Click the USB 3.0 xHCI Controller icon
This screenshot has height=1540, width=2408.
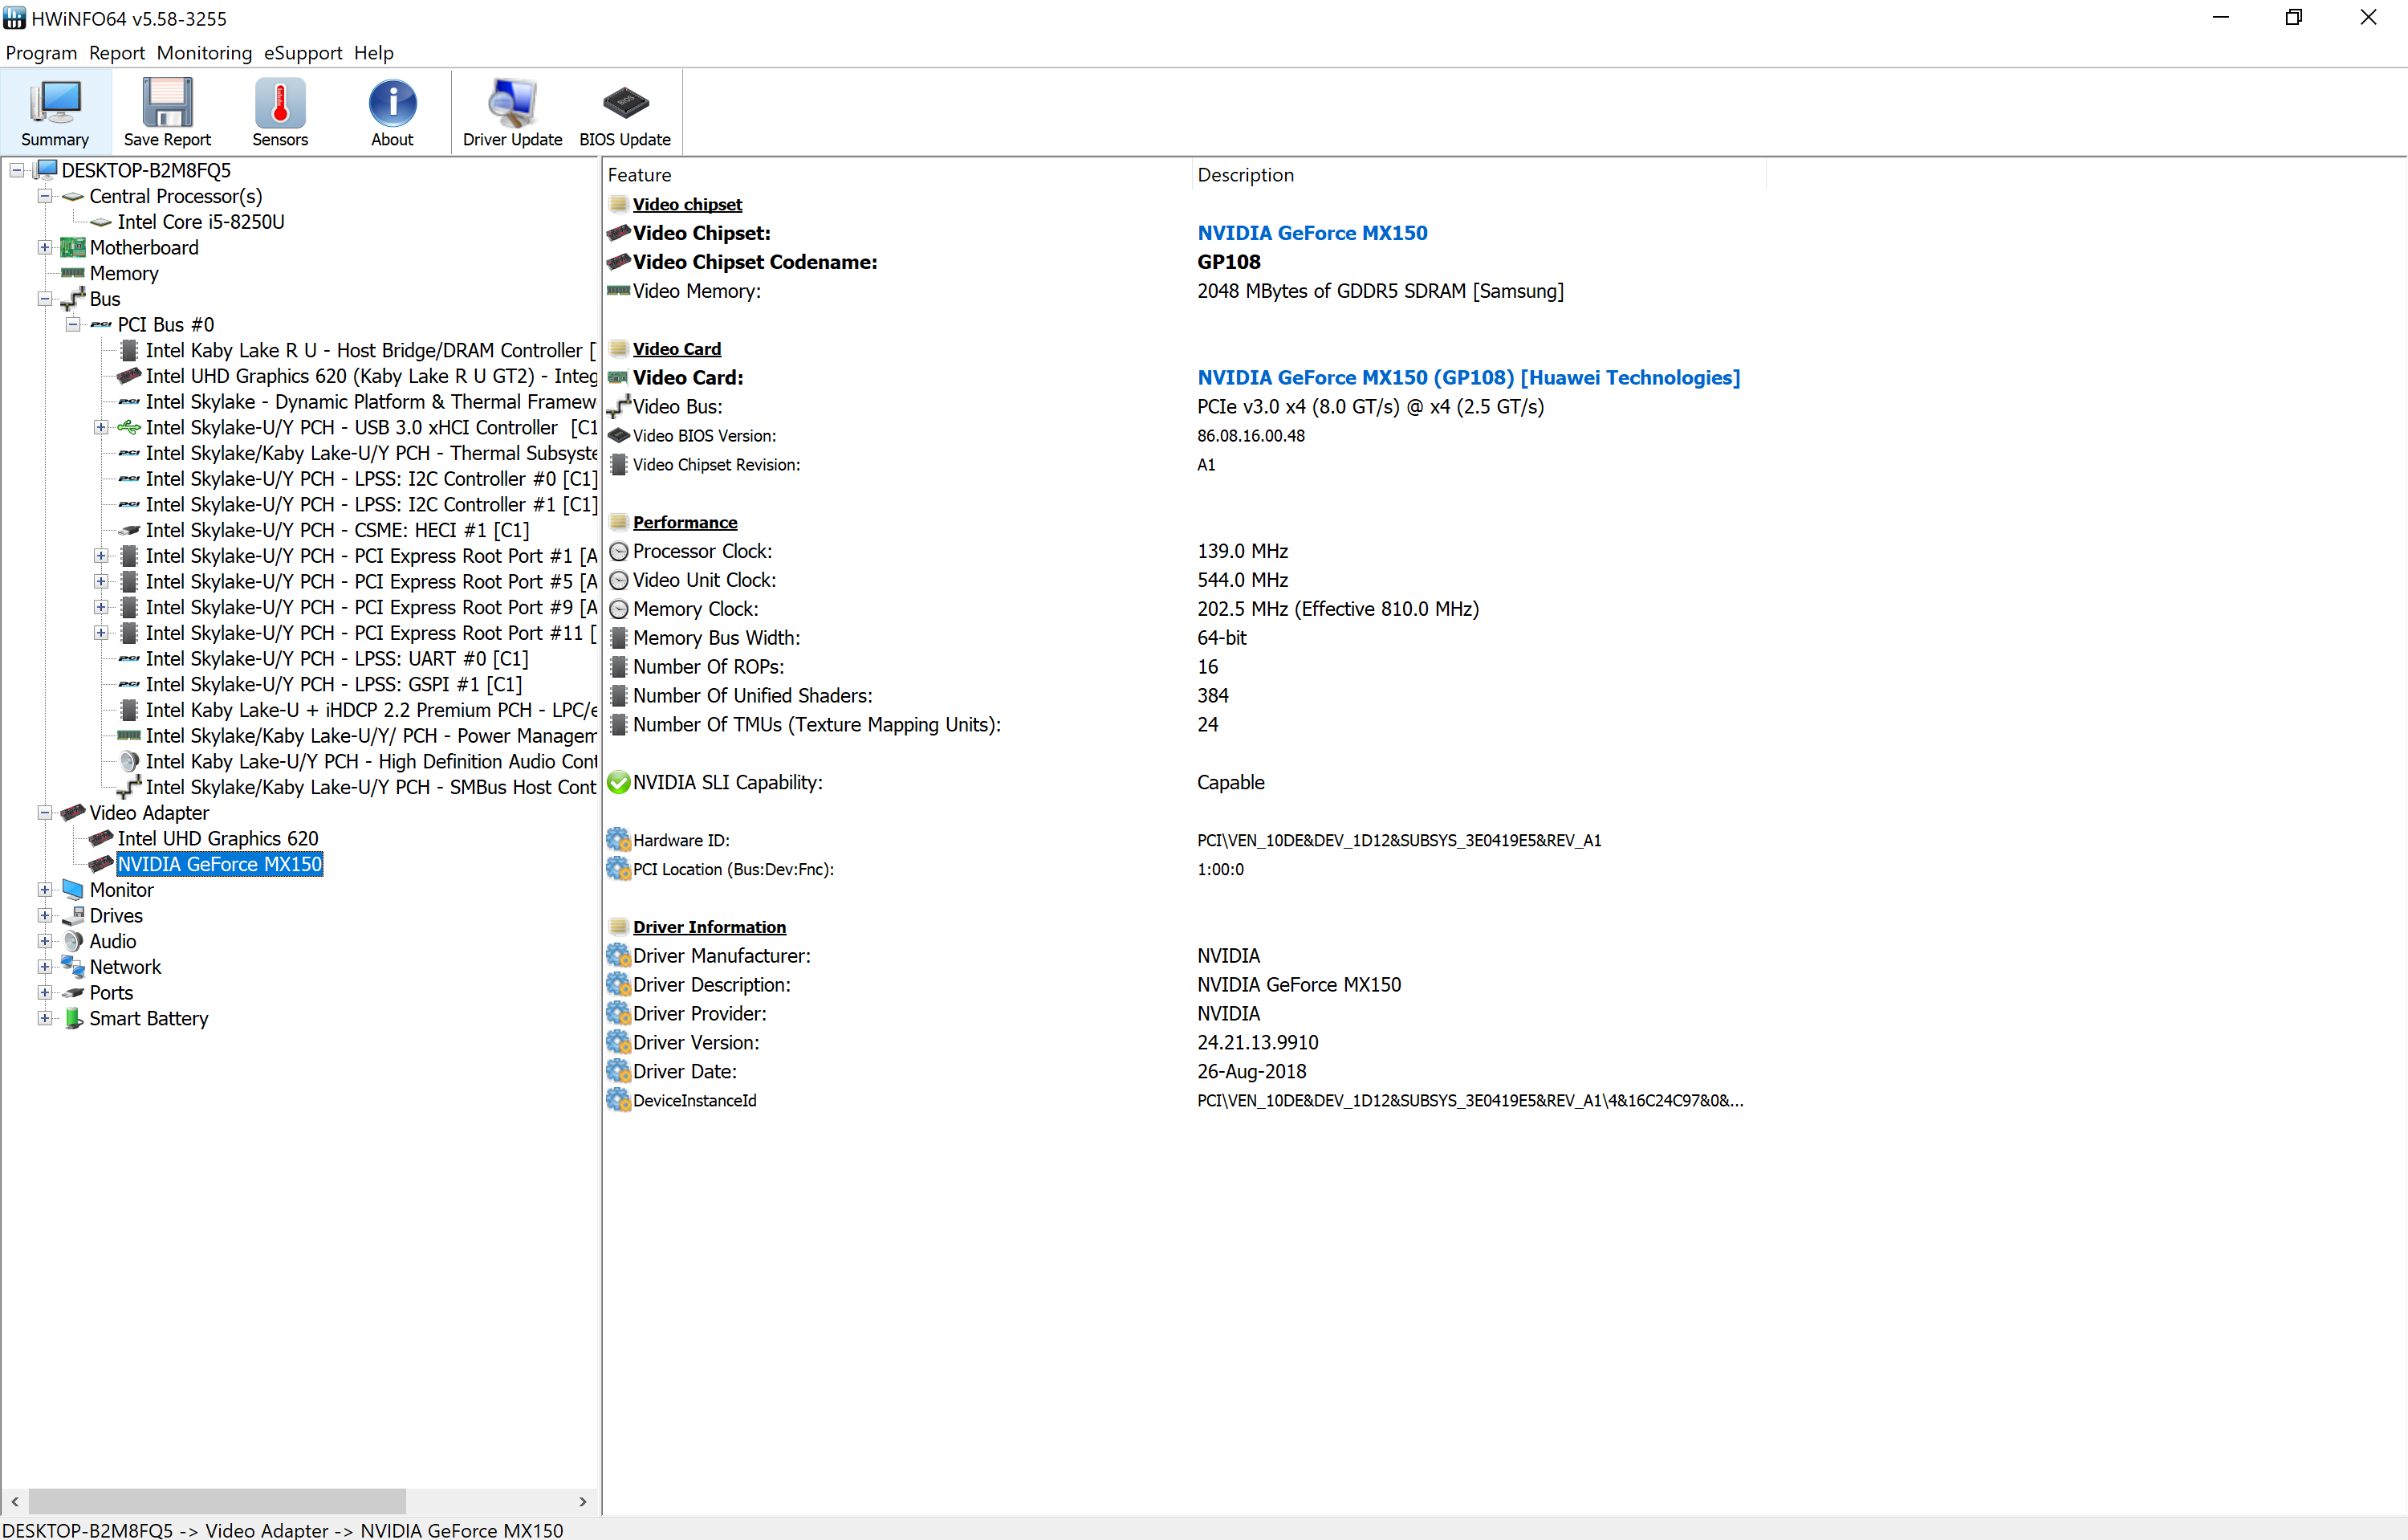pyautogui.click(x=129, y=427)
